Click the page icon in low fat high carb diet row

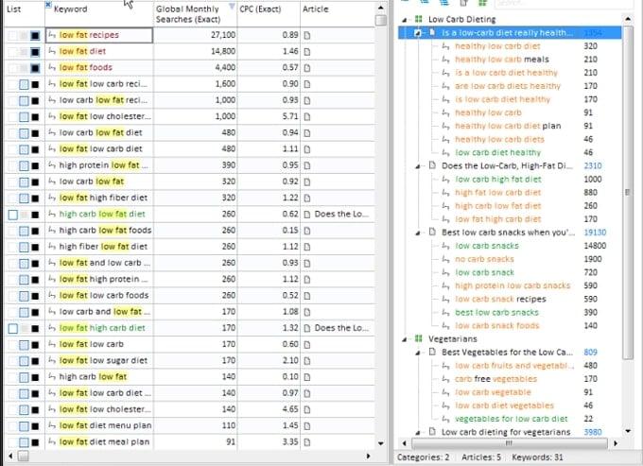[306, 328]
